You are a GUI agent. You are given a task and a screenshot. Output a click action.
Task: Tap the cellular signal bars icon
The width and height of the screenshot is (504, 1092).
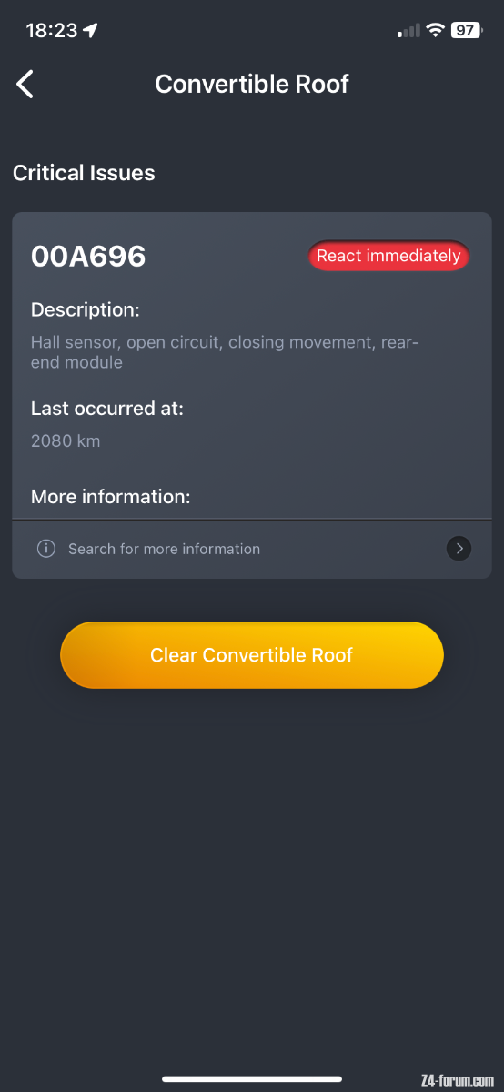point(408,31)
